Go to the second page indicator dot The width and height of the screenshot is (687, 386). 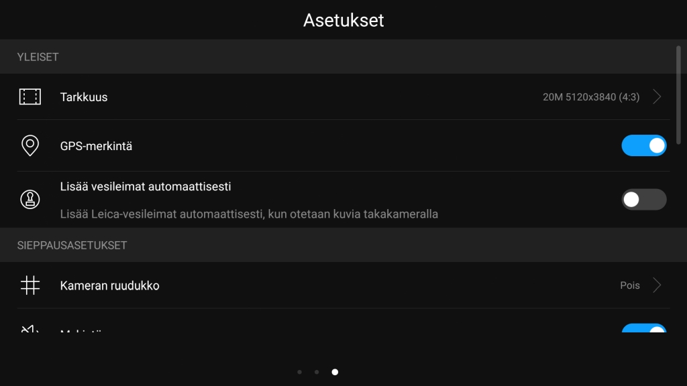click(317, 372)
